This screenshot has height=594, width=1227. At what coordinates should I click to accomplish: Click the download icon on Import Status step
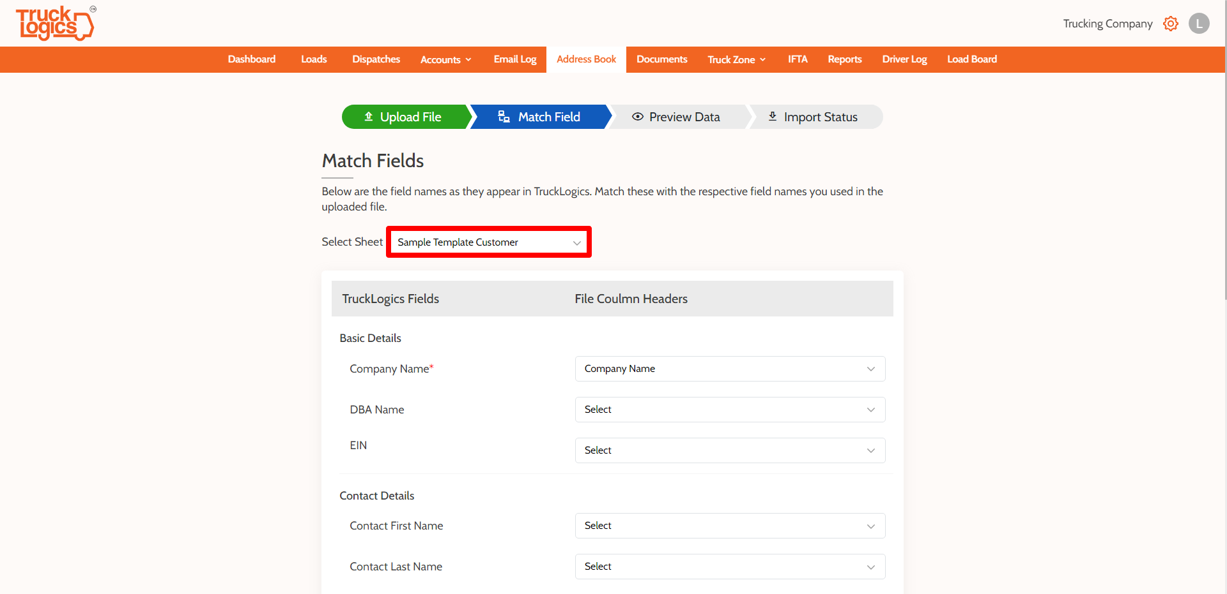pos(772,117)
